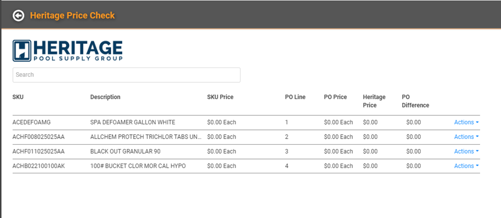Click the Heritage Price Check title
Screen dimensions: 501x218
[72, 15]
